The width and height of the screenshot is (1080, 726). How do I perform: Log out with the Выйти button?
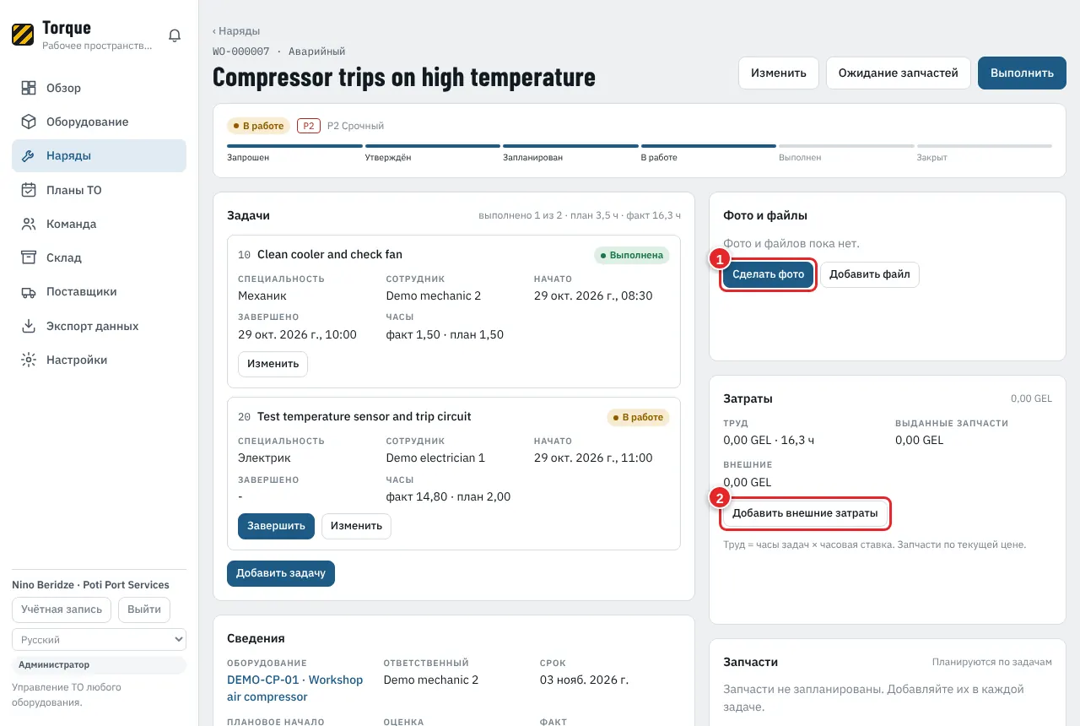tap(144, 610)
